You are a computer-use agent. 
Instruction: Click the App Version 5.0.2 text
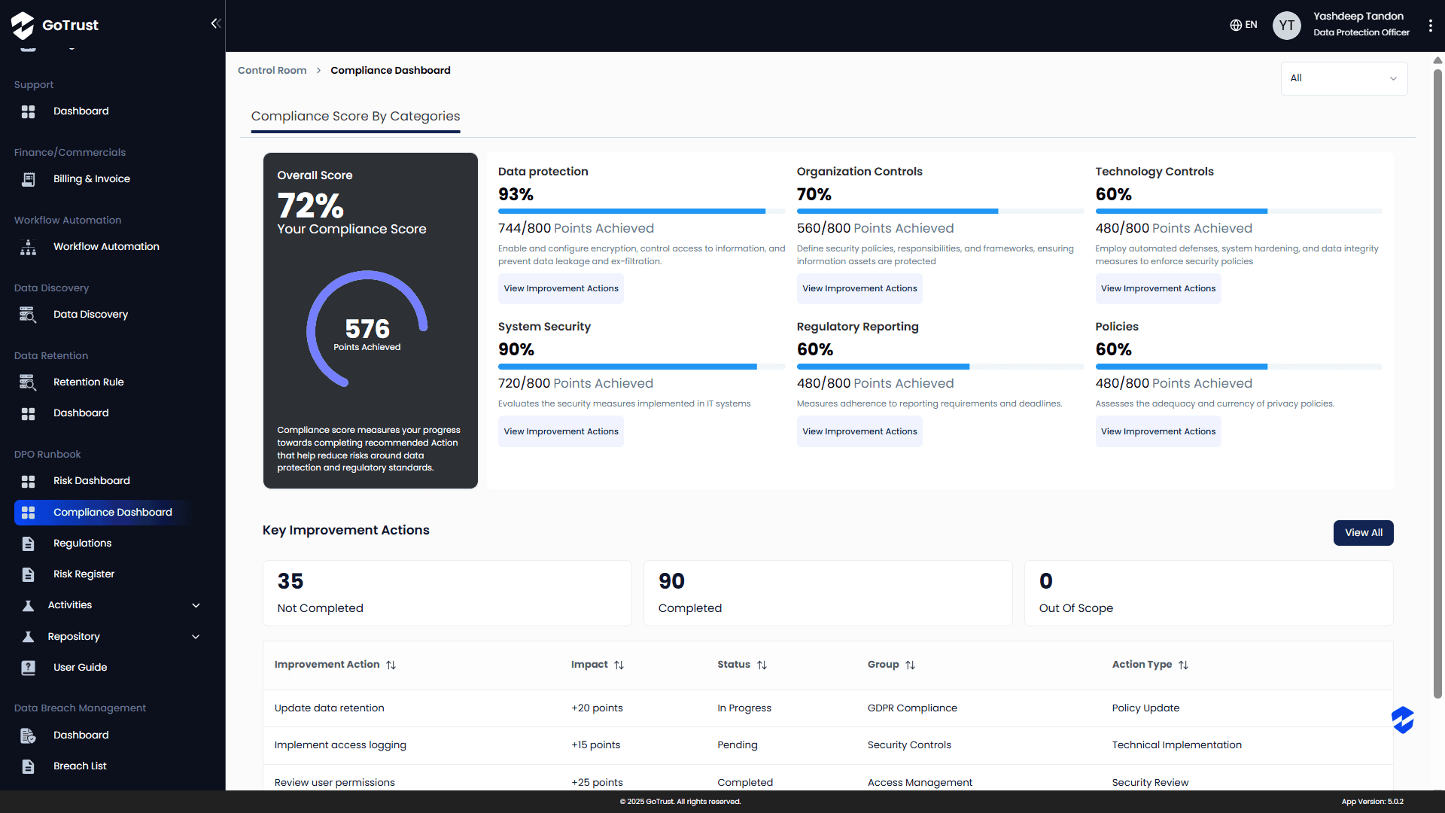click(1373, 802)
